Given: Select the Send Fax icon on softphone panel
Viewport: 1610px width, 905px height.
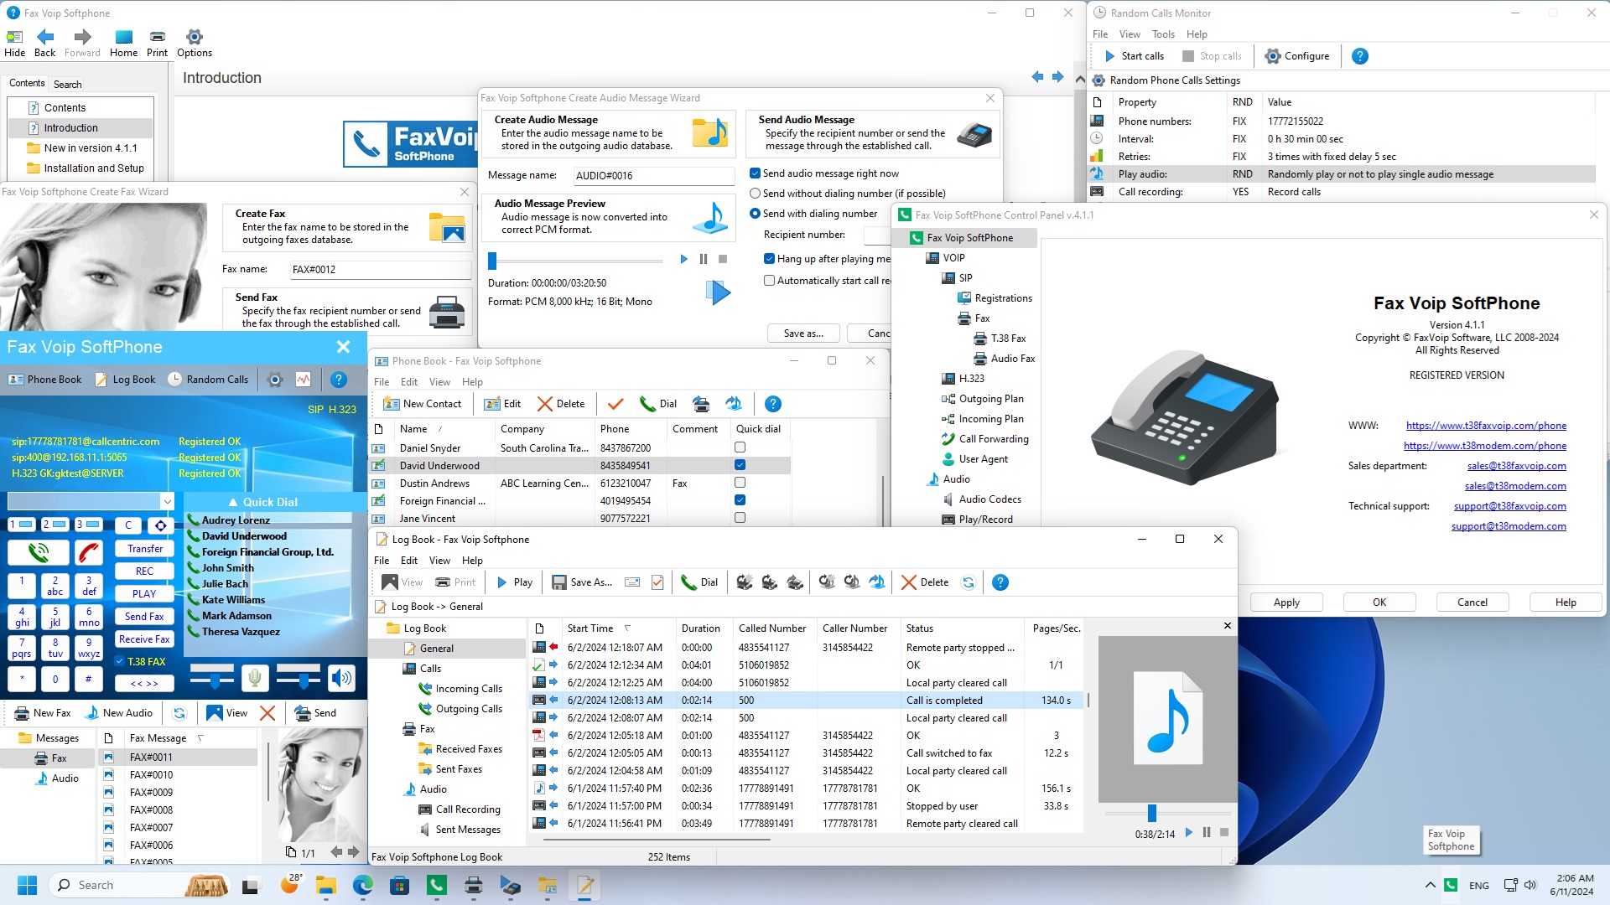Looking at the screenshot, I should click(x=143, y=616).
